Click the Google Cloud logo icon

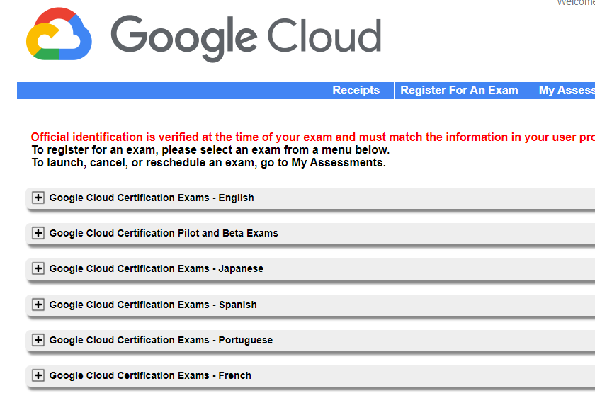59,34
